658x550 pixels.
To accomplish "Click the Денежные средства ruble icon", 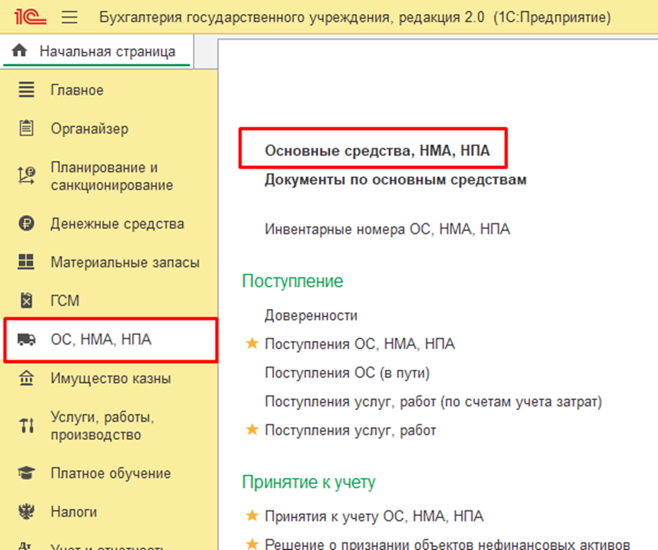I will 26,223.
